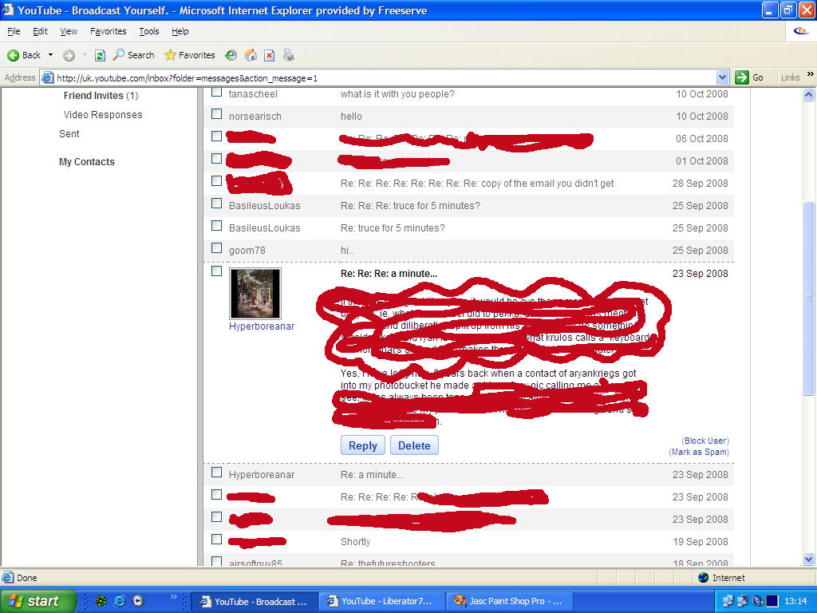Tick the checkbox for norsearisch hello message

pyautogui.click(x=217, y=114)
